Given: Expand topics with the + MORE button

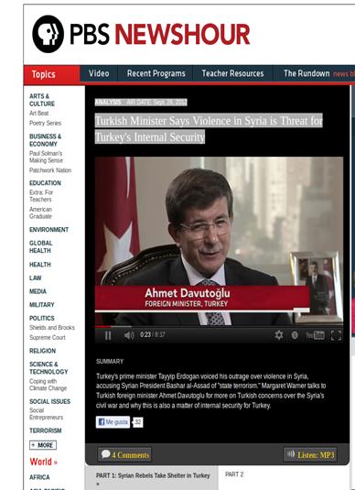Looking at the screenshot, I should coord(43,445).
